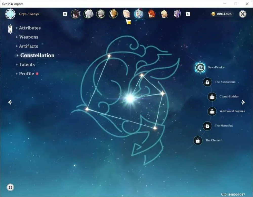Click the W key hint above the S key
253x197 pixels.
click(x=10, y=27)
